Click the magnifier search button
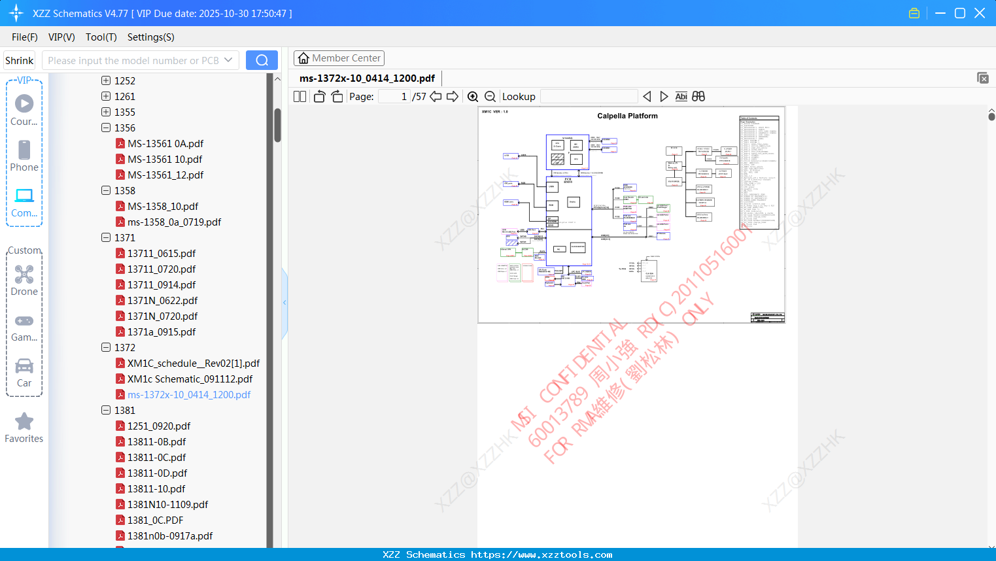This screenshot has width=996, height=561. coord(262,60)
